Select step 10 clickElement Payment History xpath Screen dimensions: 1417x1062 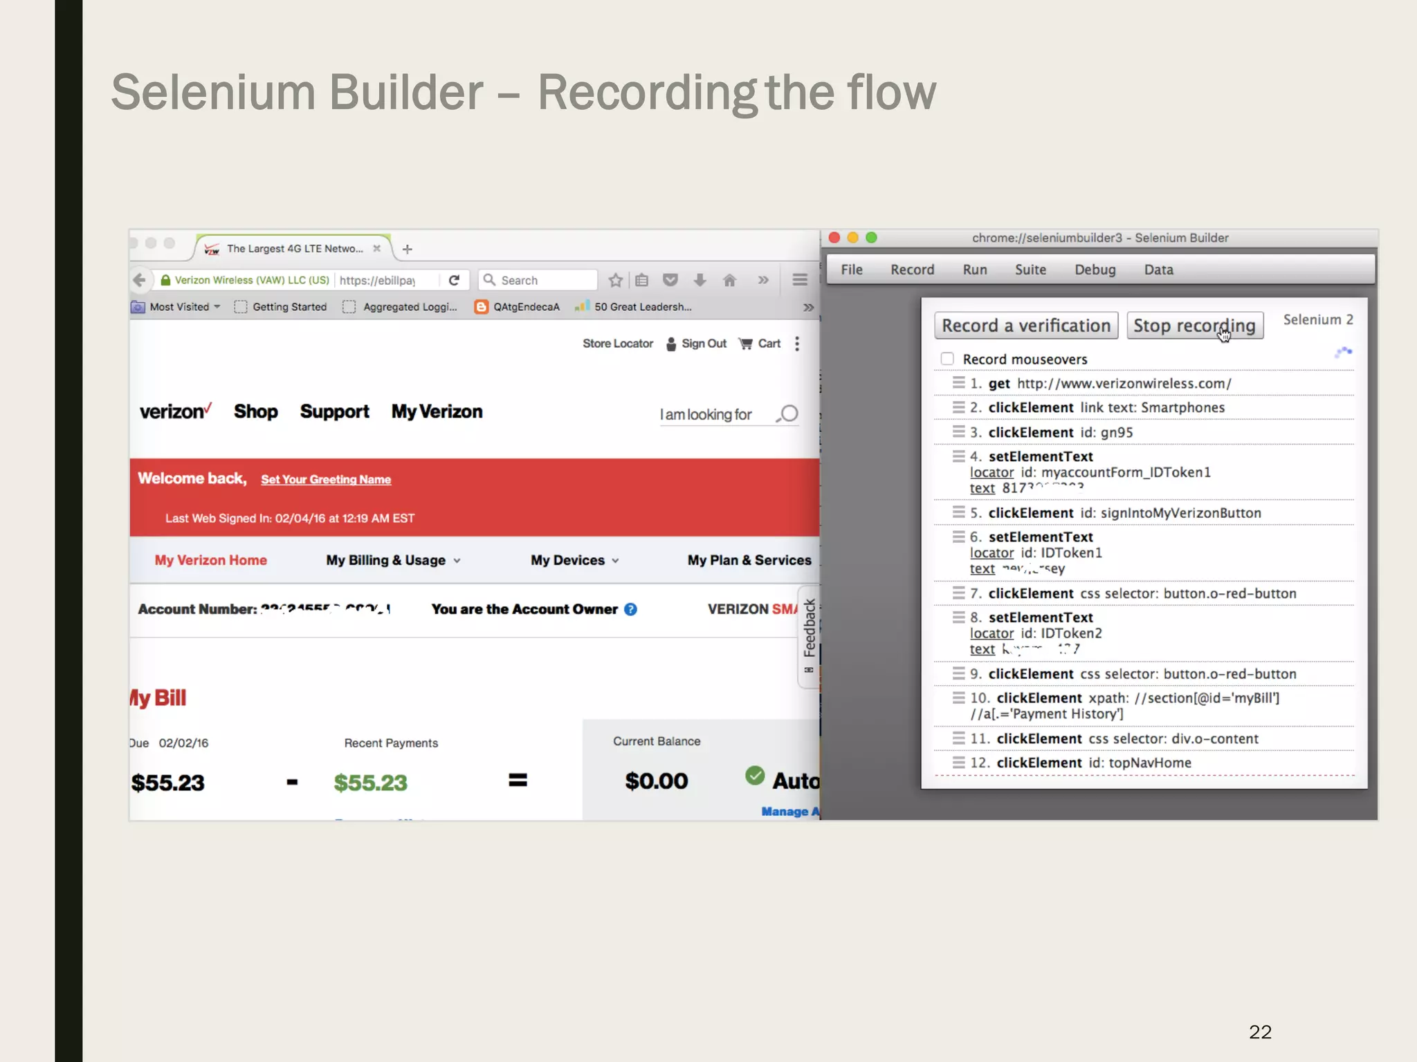pos(1144,706)
